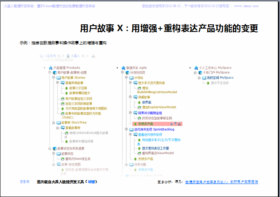Image resolution: width=280 pixels, height=197 pixels.
Task: Collapse the 迭代待开发项 SprintBacklog node
Action: click(126, 129)
